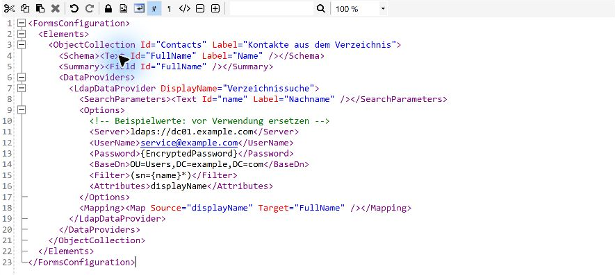Click the closing </FormsConfiguration> tag

click(81, 262)
